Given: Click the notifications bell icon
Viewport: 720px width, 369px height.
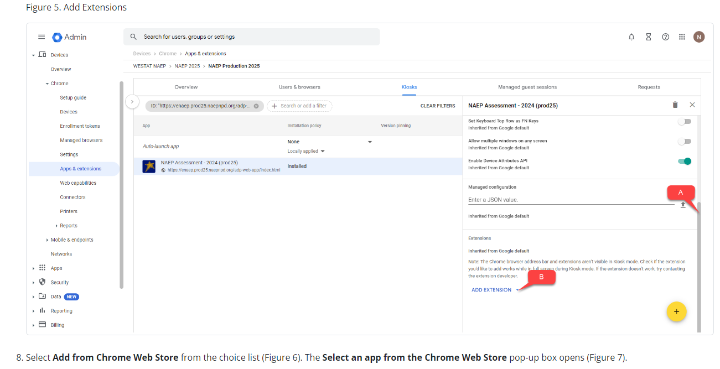Looking at the screenshot, I should pos(631,37).
